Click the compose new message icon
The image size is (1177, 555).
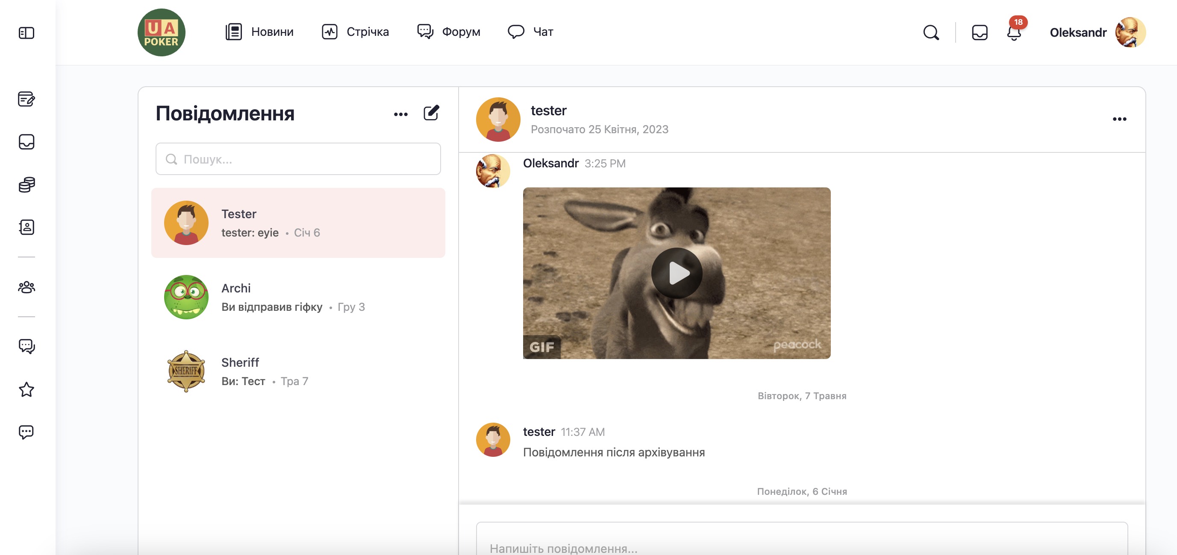point(431,113)
